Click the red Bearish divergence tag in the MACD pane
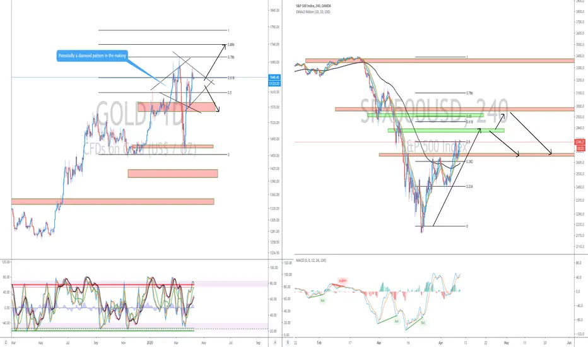 click(343, 281)
